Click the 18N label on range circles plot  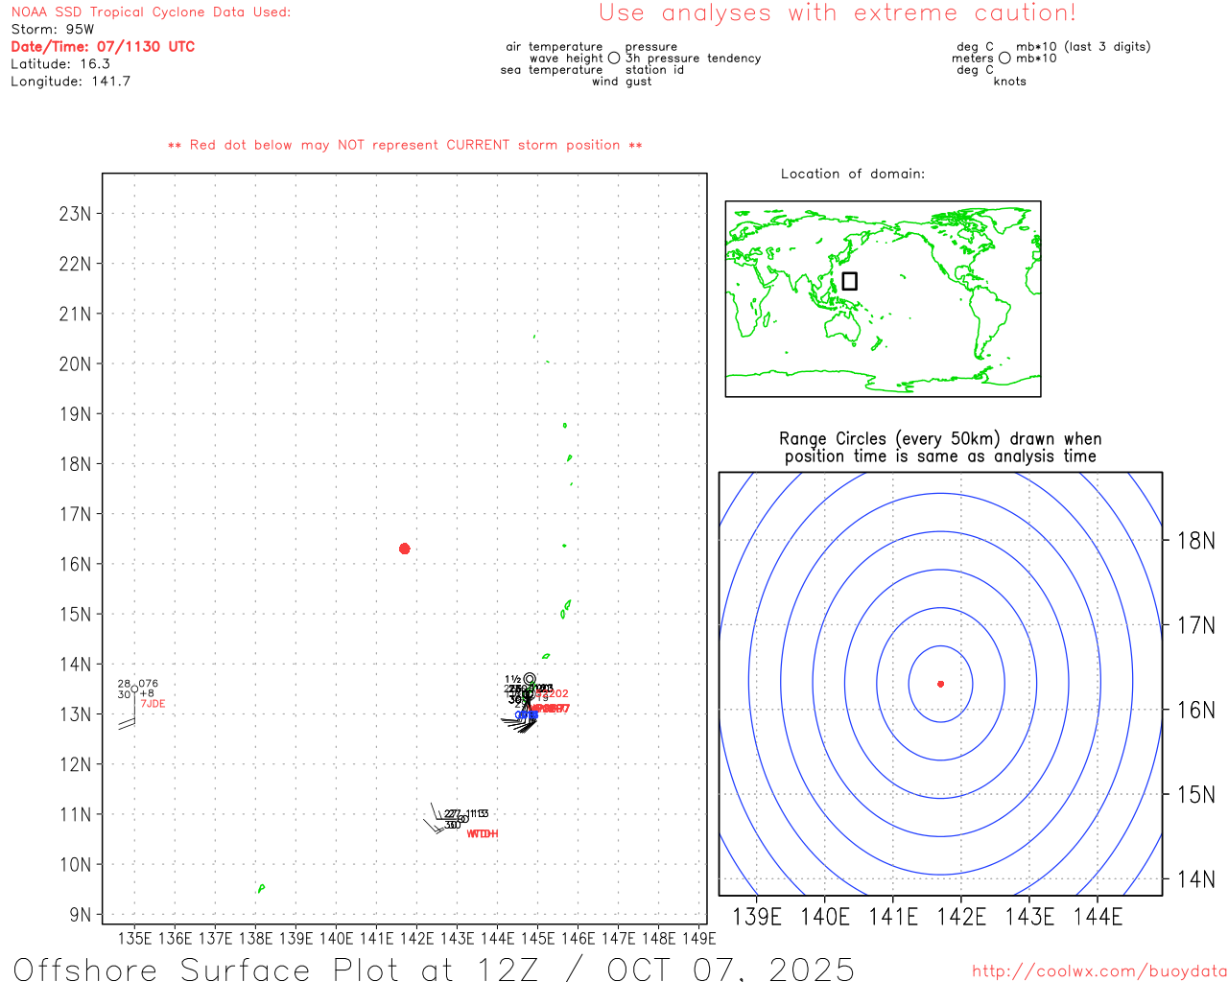(x=1196, y=541)
